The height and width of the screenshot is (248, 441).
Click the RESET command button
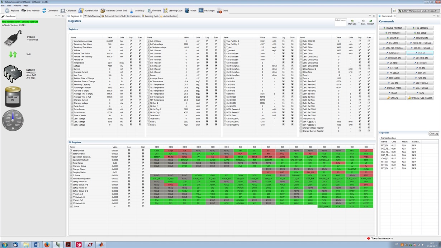pos(392,93)
